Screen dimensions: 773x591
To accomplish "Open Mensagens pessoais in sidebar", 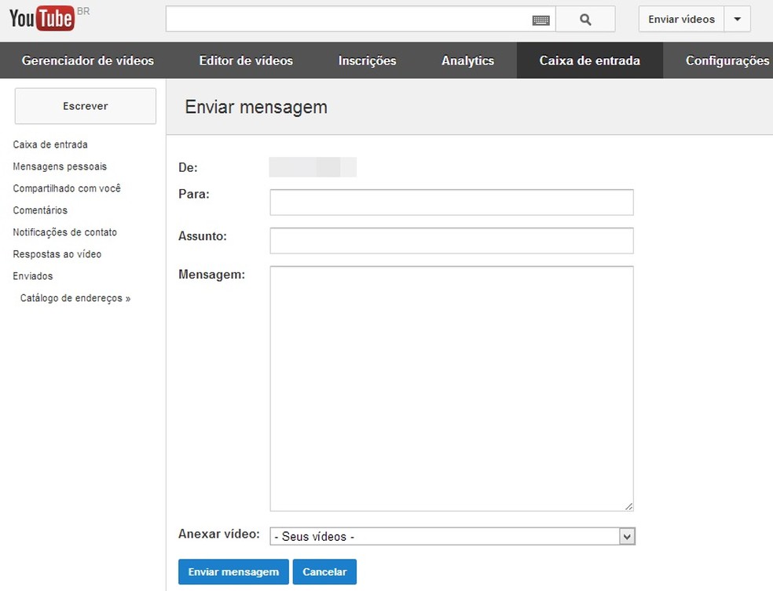I will 60,166.
